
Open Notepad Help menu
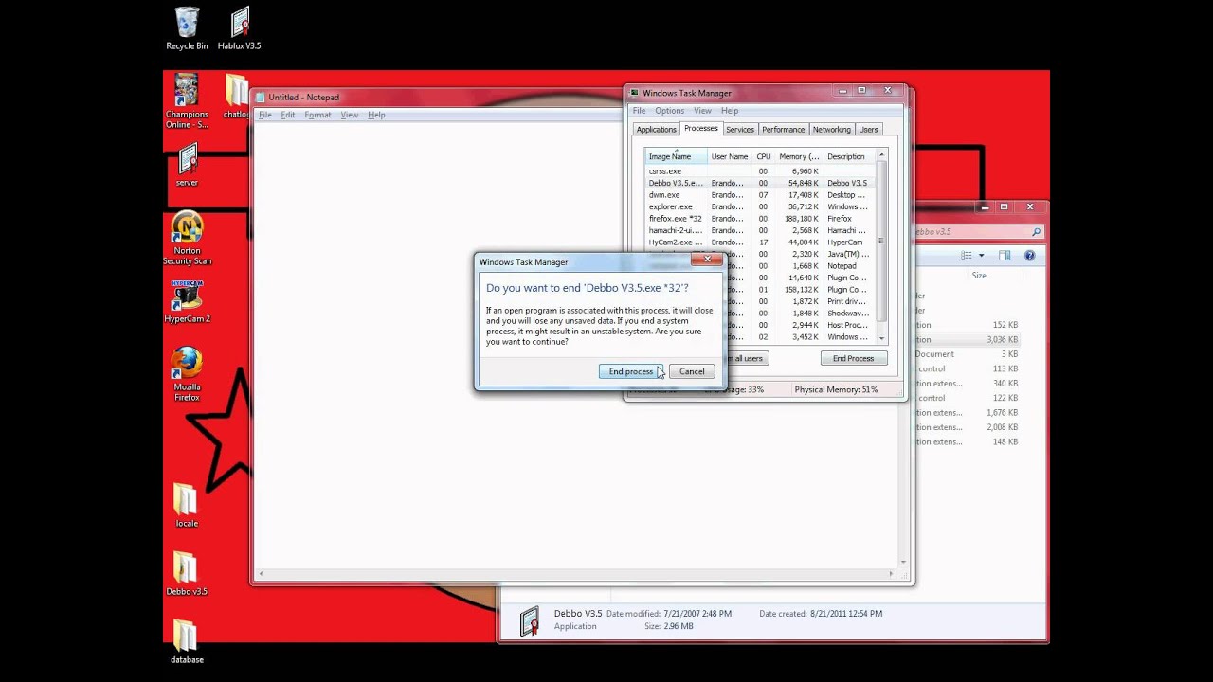pos(376,115)
